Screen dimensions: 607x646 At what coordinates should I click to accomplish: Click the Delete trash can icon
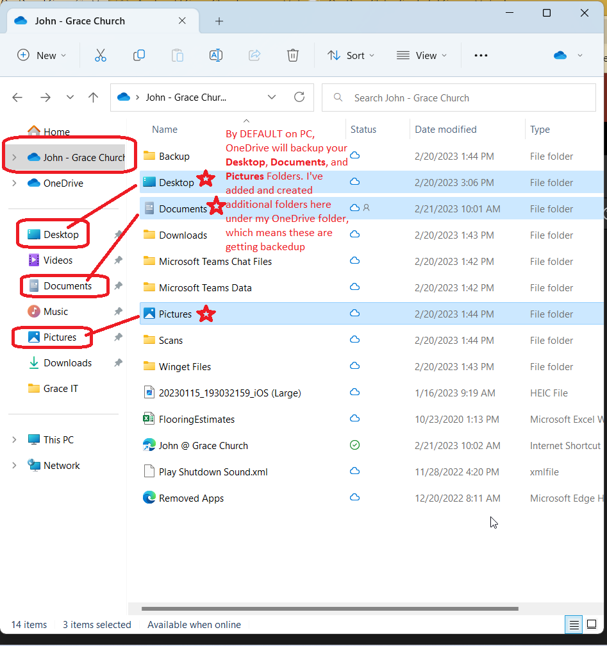pos(292,55)
